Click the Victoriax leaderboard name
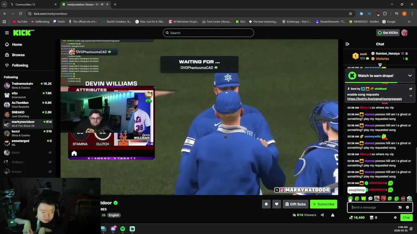Screen dimensions: 417x234 click(382, 59)
